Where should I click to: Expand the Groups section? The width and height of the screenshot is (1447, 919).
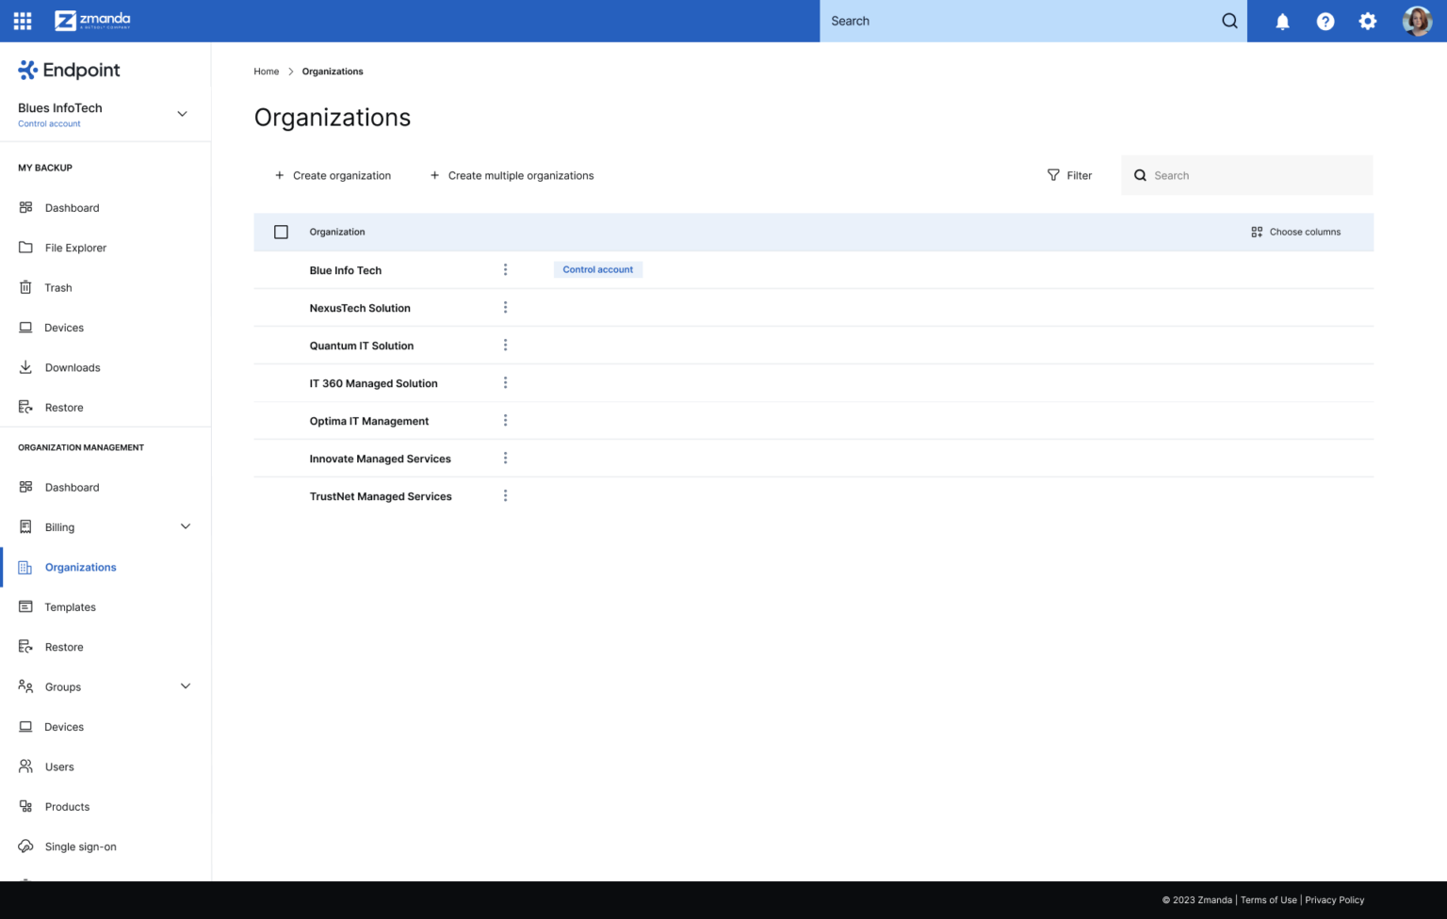(x=186, y=686)
